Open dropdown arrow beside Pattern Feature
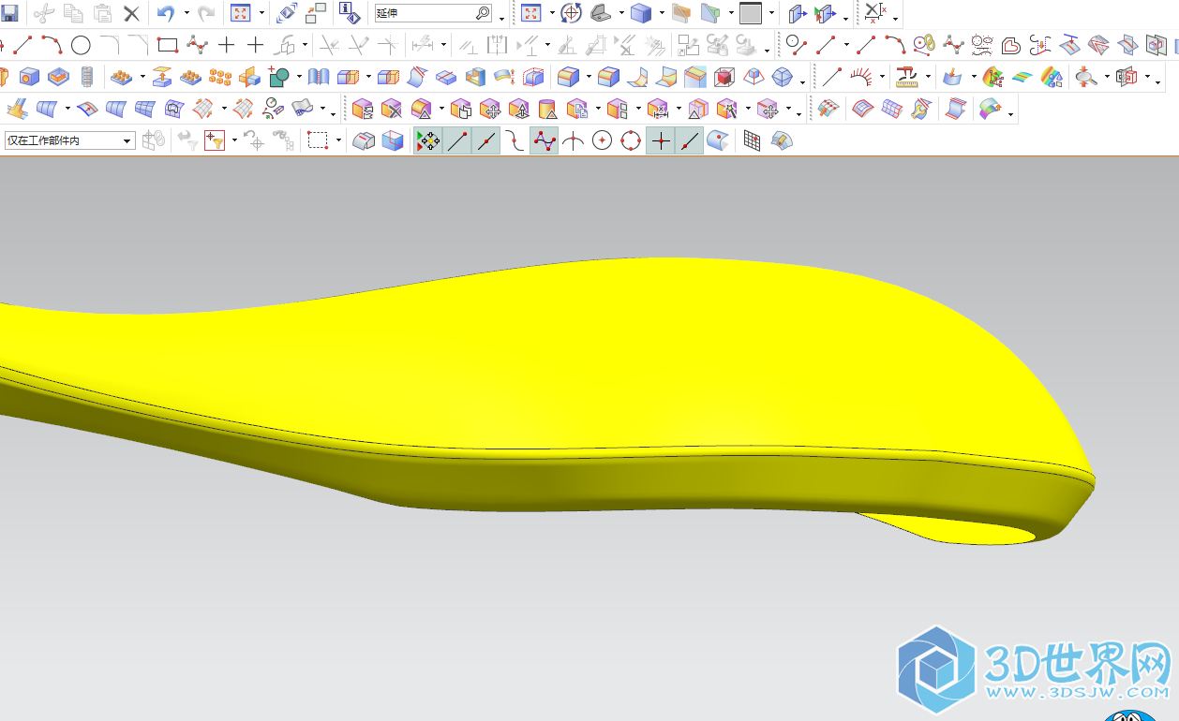1179x721 pixels. [x=142, y=77]
